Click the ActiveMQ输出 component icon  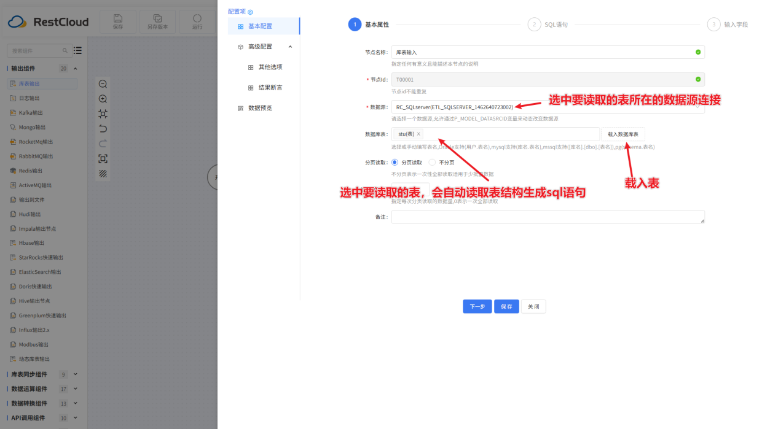(x=13, y=185)
